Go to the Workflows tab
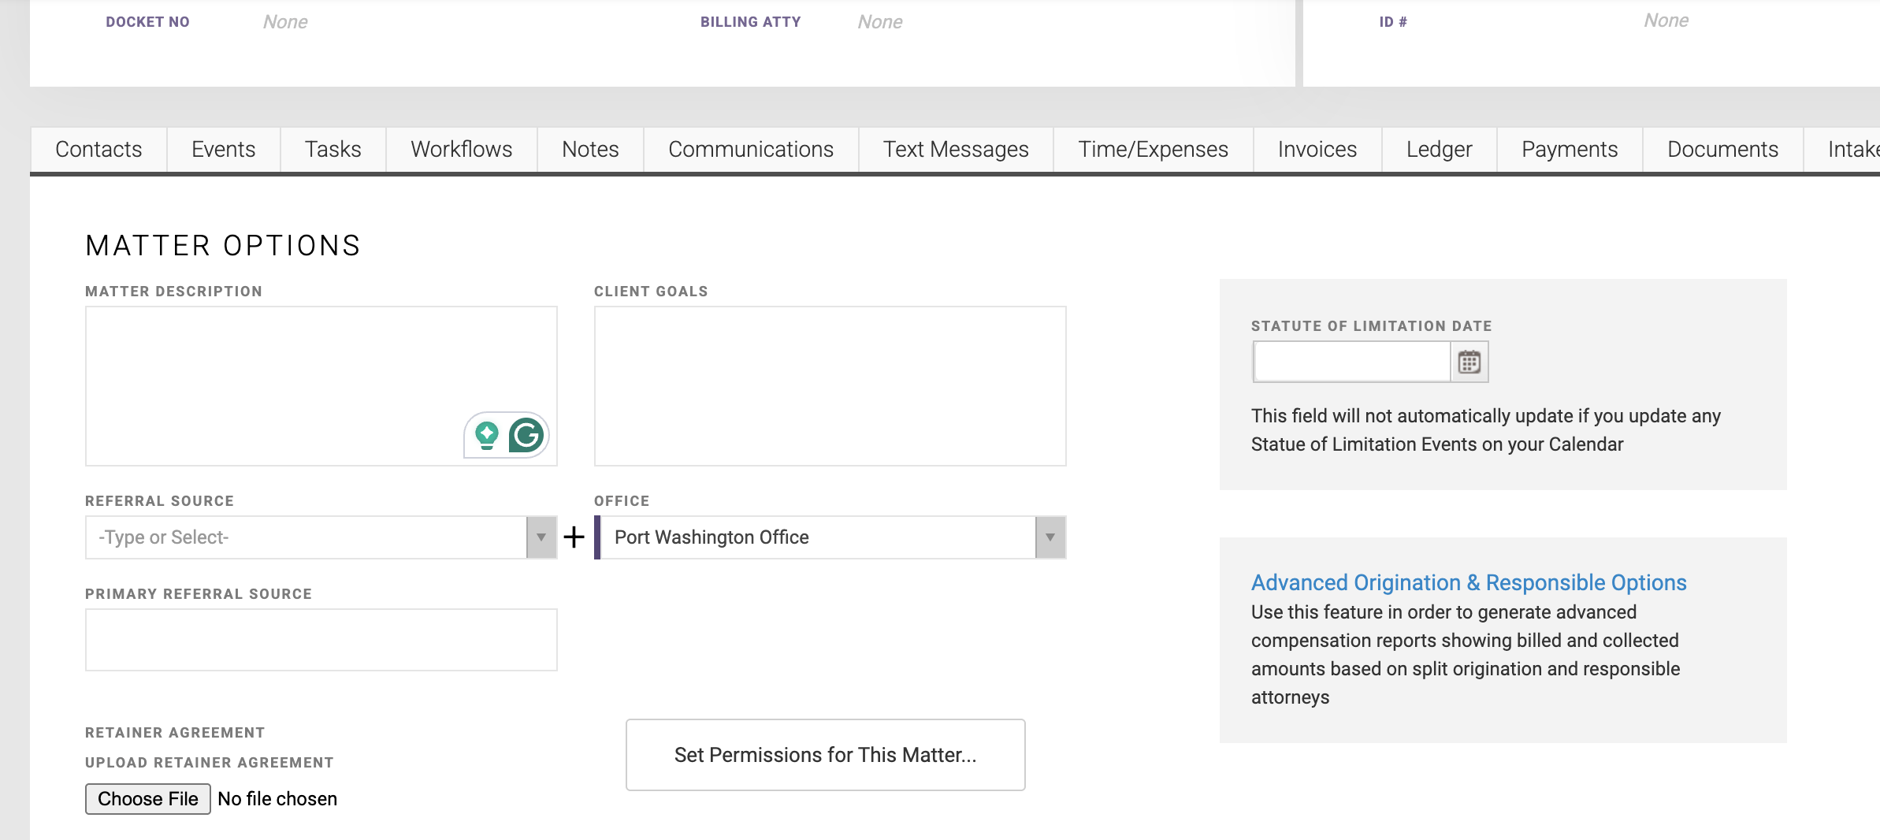This screenshot has height=840, width=1880. 462,149
